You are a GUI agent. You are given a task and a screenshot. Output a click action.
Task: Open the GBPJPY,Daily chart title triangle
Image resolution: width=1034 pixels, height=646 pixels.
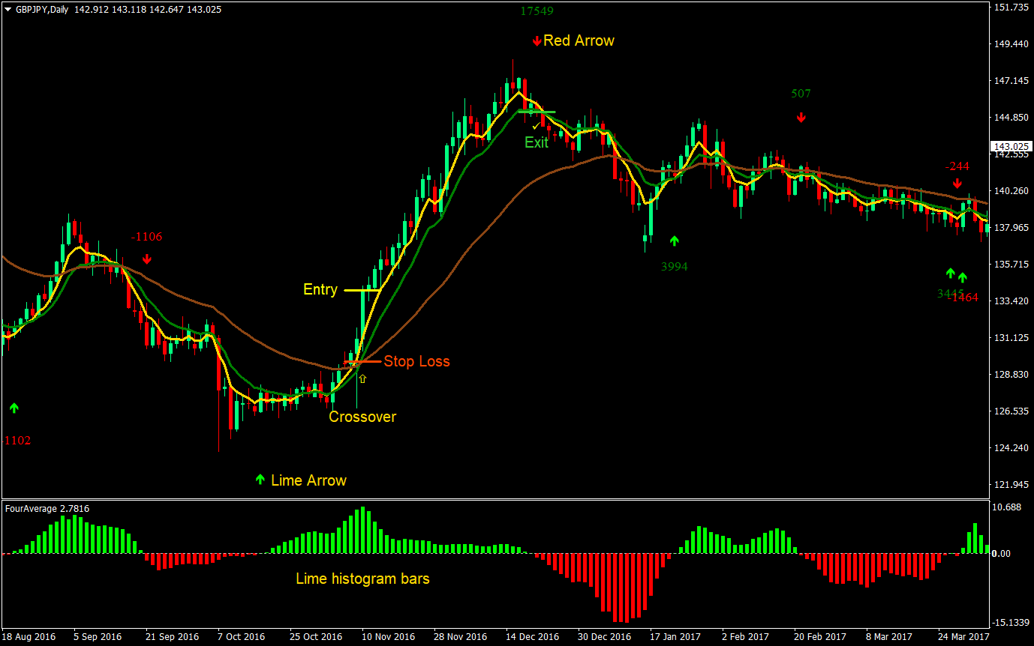click(x=8, y=9)
